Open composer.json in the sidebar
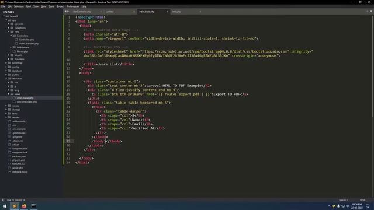The width and height of the screenshot is (374, 210). pos(19,149)
